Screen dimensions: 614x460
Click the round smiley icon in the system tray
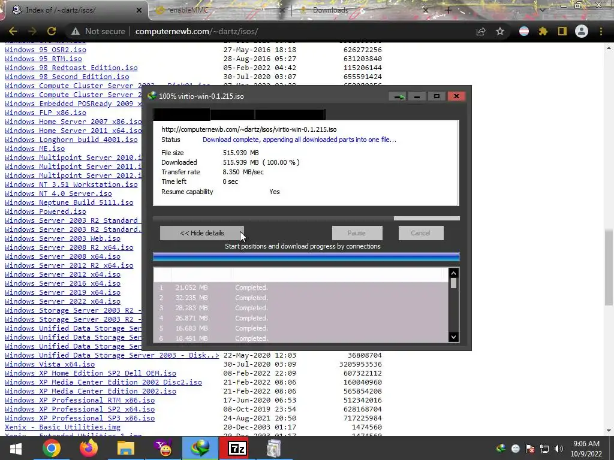[x=515, y=449]
